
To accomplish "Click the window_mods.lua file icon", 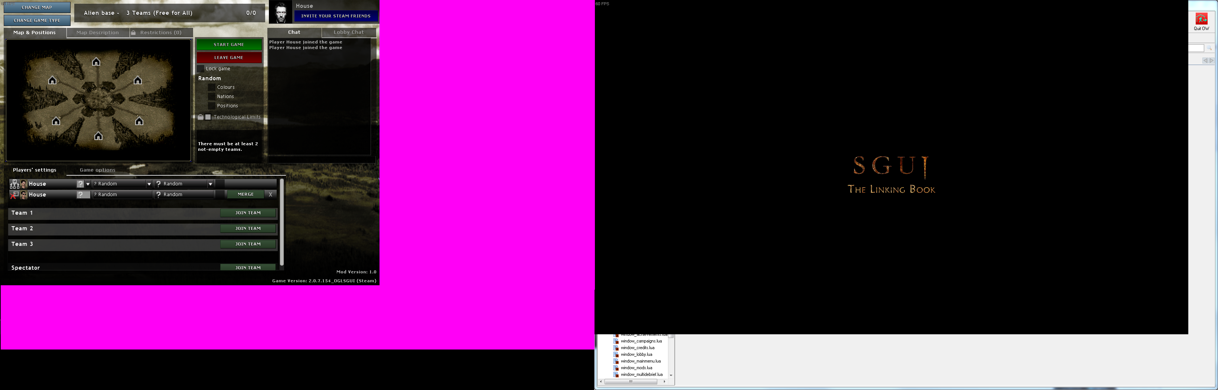I will pyautogui.click(x=616, y=367).
